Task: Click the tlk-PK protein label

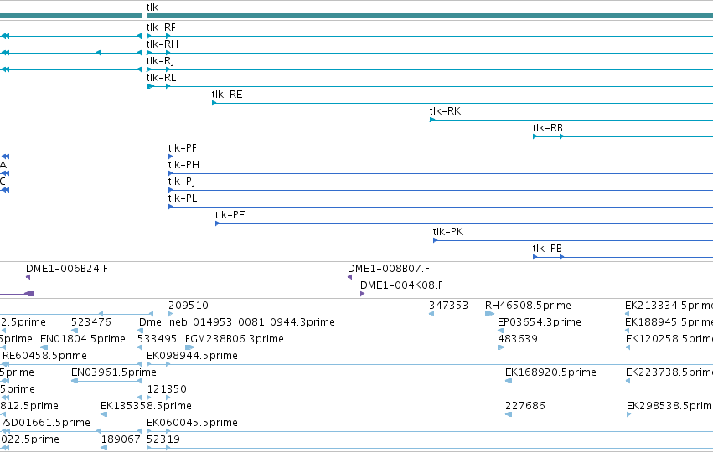Action: pos(448,232)
